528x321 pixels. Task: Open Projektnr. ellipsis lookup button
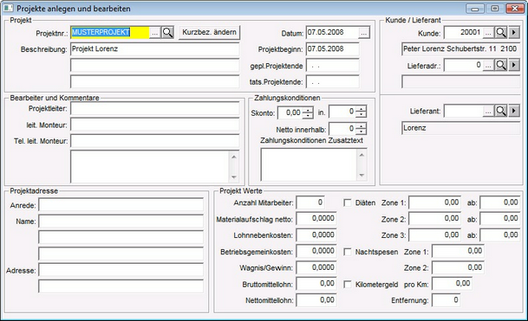(154, 33)
